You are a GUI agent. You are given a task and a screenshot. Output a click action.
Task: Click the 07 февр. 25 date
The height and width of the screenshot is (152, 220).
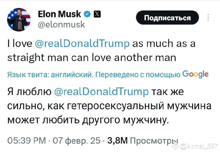77,140
